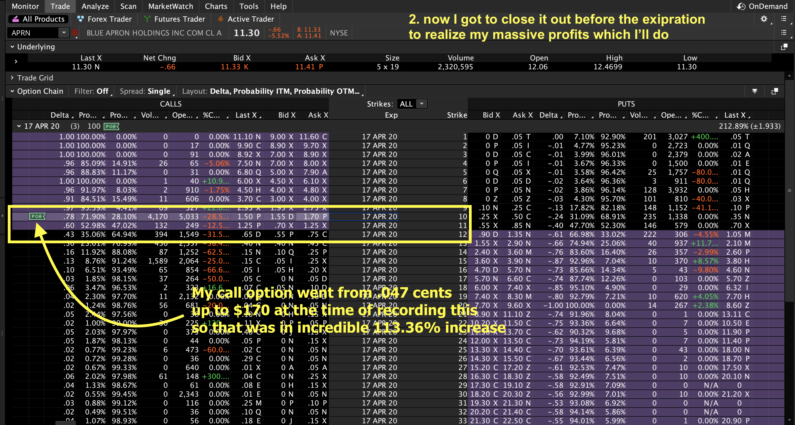Viewport: 795px width, 425px height.
Task: Click the POS badge on 17 APR 20 header
Action: (111, 126)
